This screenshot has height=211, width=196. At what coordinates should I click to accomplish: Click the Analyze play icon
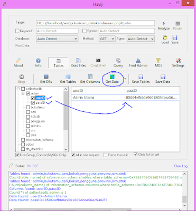click(x=164, y=24)
